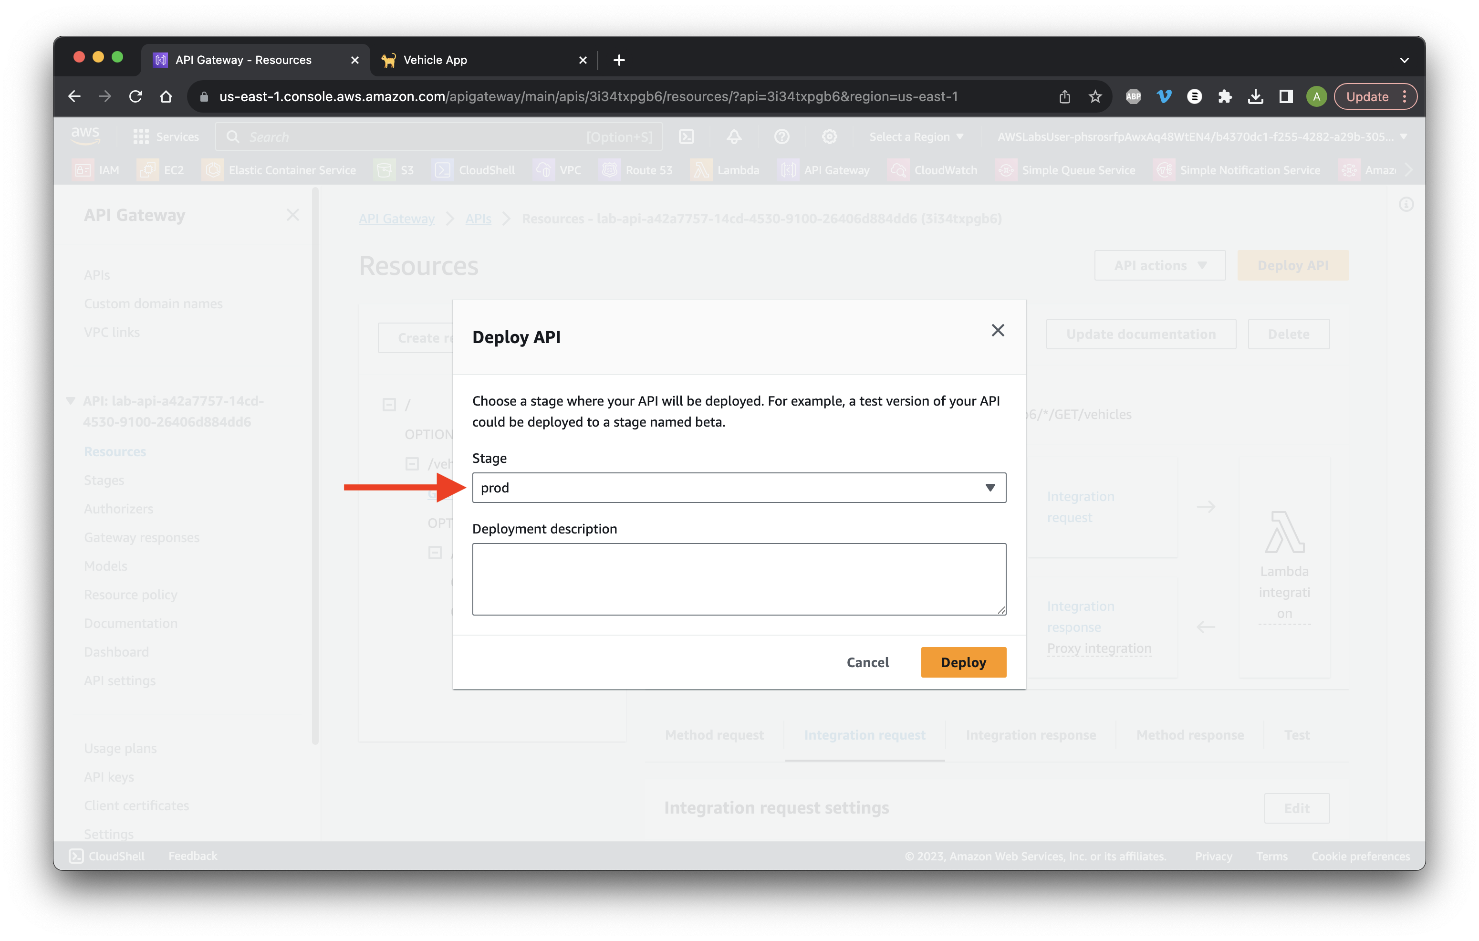Open Simple Queue Service shortcut
The width and height of the screenshot is (1479, 941).
click(x=1066, y=169)
